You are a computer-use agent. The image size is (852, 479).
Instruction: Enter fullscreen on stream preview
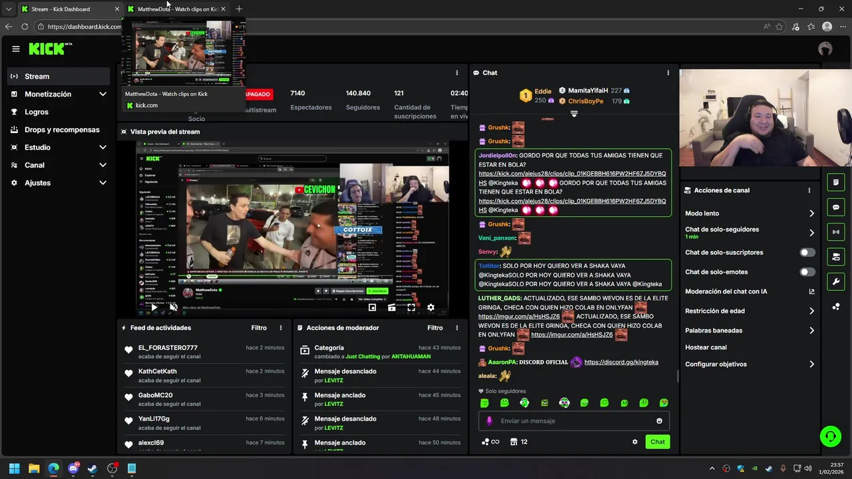(x=411, y=307)
